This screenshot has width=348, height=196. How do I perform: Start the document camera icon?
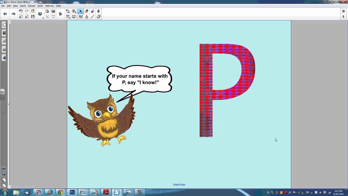click(x=68, y=11)
